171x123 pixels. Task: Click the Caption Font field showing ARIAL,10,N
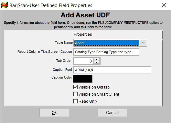point(112,70)
